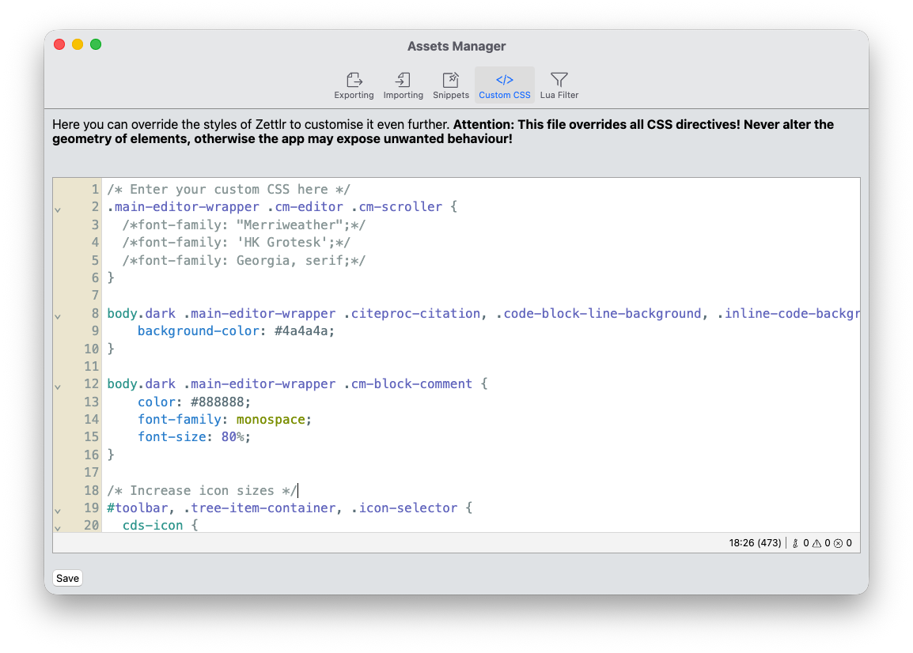Collapse the CSS rule on line 2

56,209
